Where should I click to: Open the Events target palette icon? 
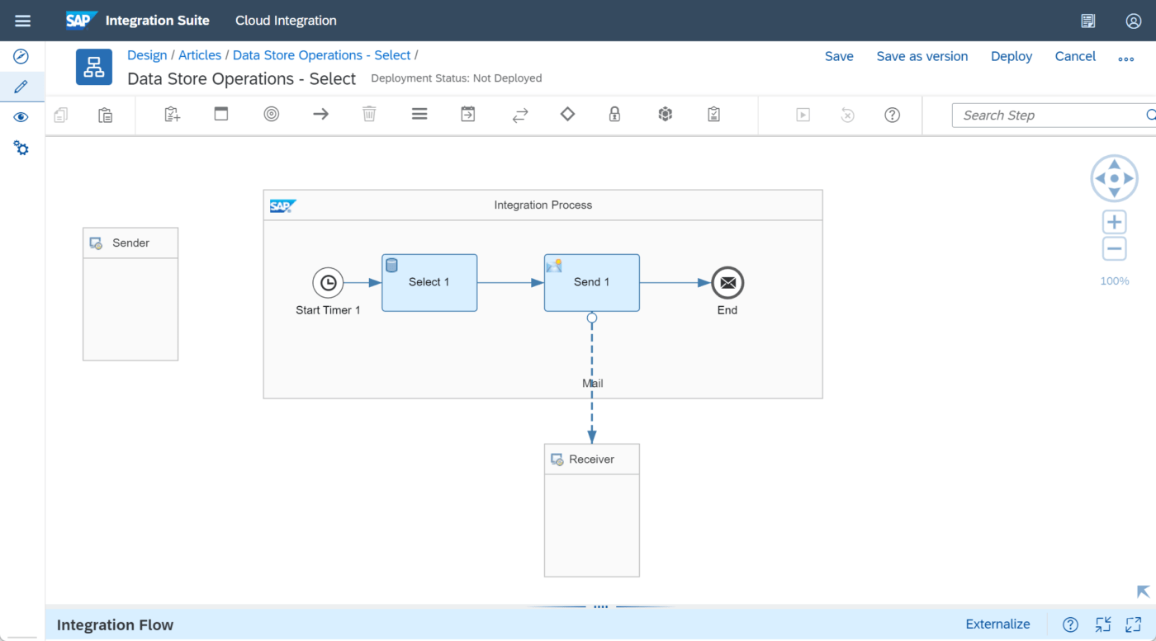pos(272,114)
